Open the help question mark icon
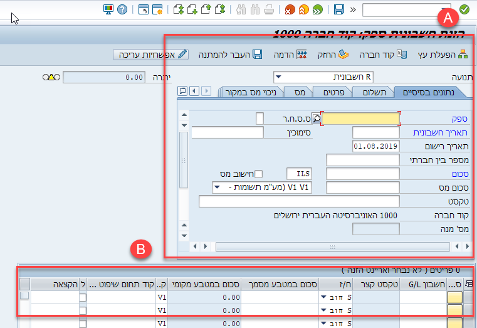Viewport: 477px width, 328px height. click(x=122, y=10)
